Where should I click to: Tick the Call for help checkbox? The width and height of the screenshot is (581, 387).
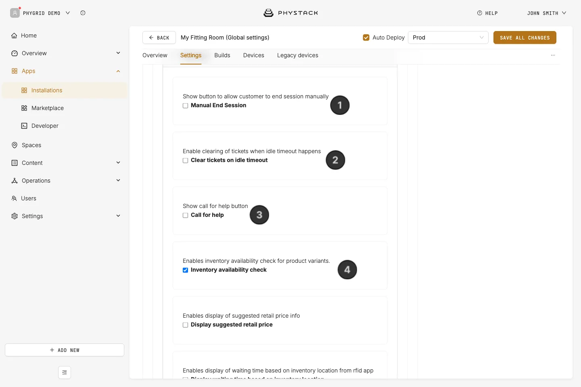(186, 215)
